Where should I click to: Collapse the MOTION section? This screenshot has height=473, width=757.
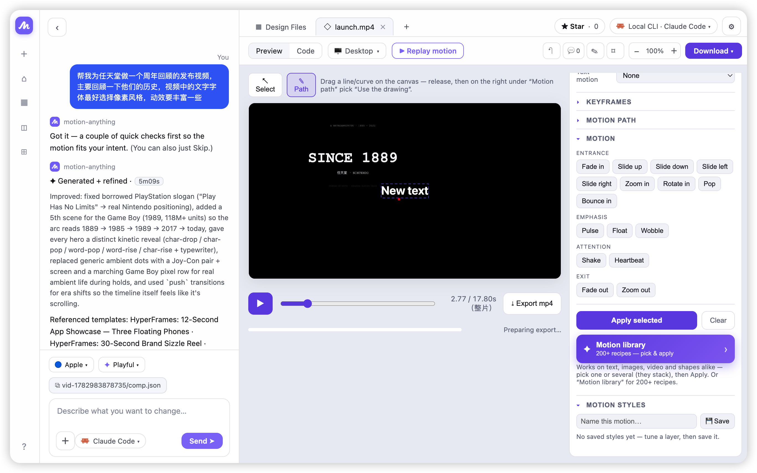point(655,138)
